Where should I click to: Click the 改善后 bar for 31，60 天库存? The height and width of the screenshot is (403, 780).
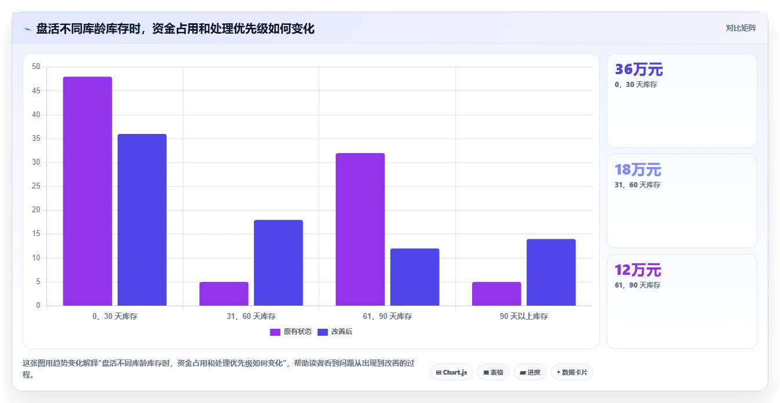pyautogui.click(x=278, y=263)
